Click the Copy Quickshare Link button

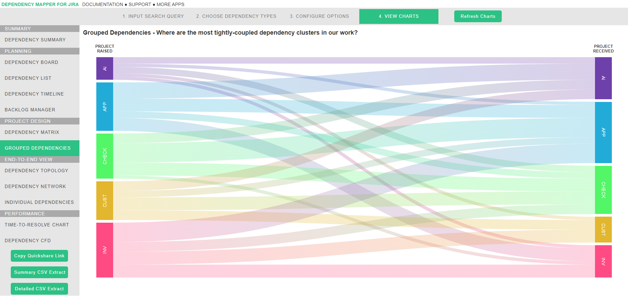pyautogui.click(x=39, y=256)
